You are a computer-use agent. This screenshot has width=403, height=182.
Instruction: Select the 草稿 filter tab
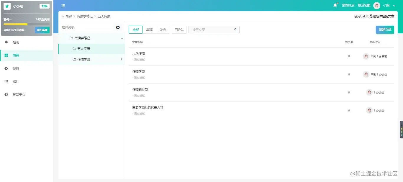(x=149, y=30)
